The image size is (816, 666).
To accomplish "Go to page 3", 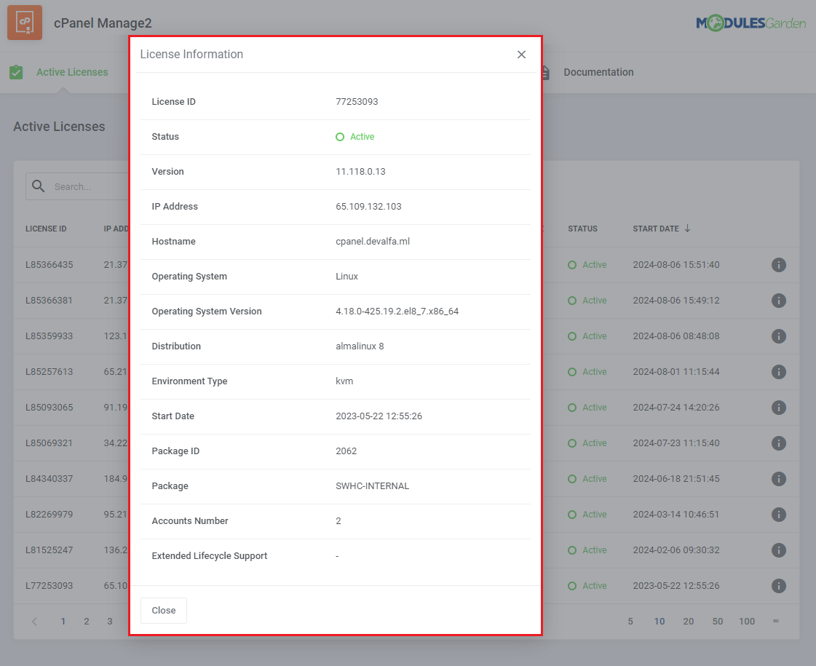I will 110,622.
